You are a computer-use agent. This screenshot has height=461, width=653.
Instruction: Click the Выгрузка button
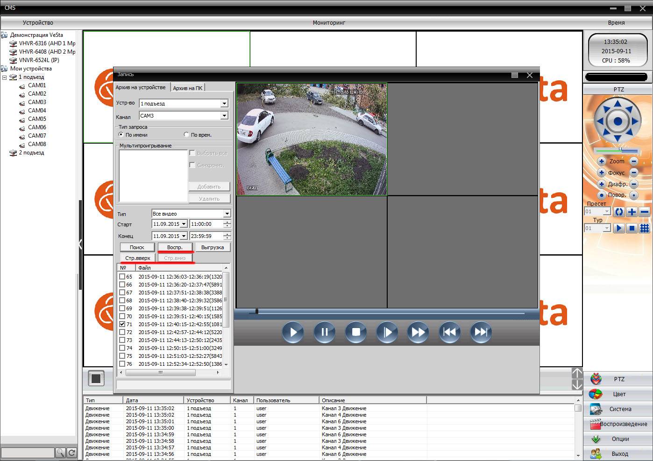coord(213,247)
